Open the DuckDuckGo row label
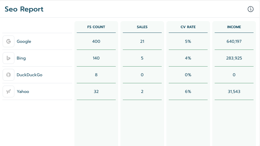This screenshot has width=260, height=146. pyautogui.click(x=29, y=75)
